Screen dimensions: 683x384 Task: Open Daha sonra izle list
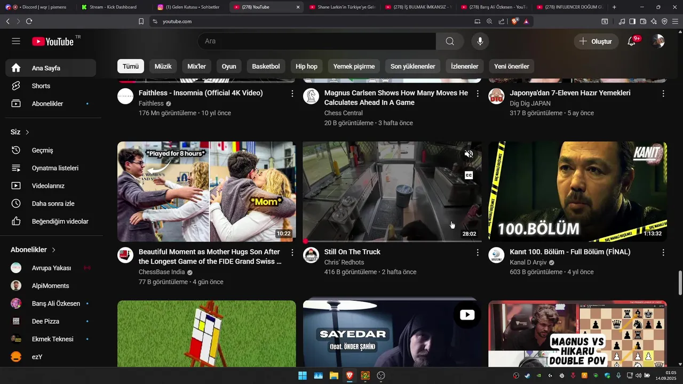click(51, 204)
